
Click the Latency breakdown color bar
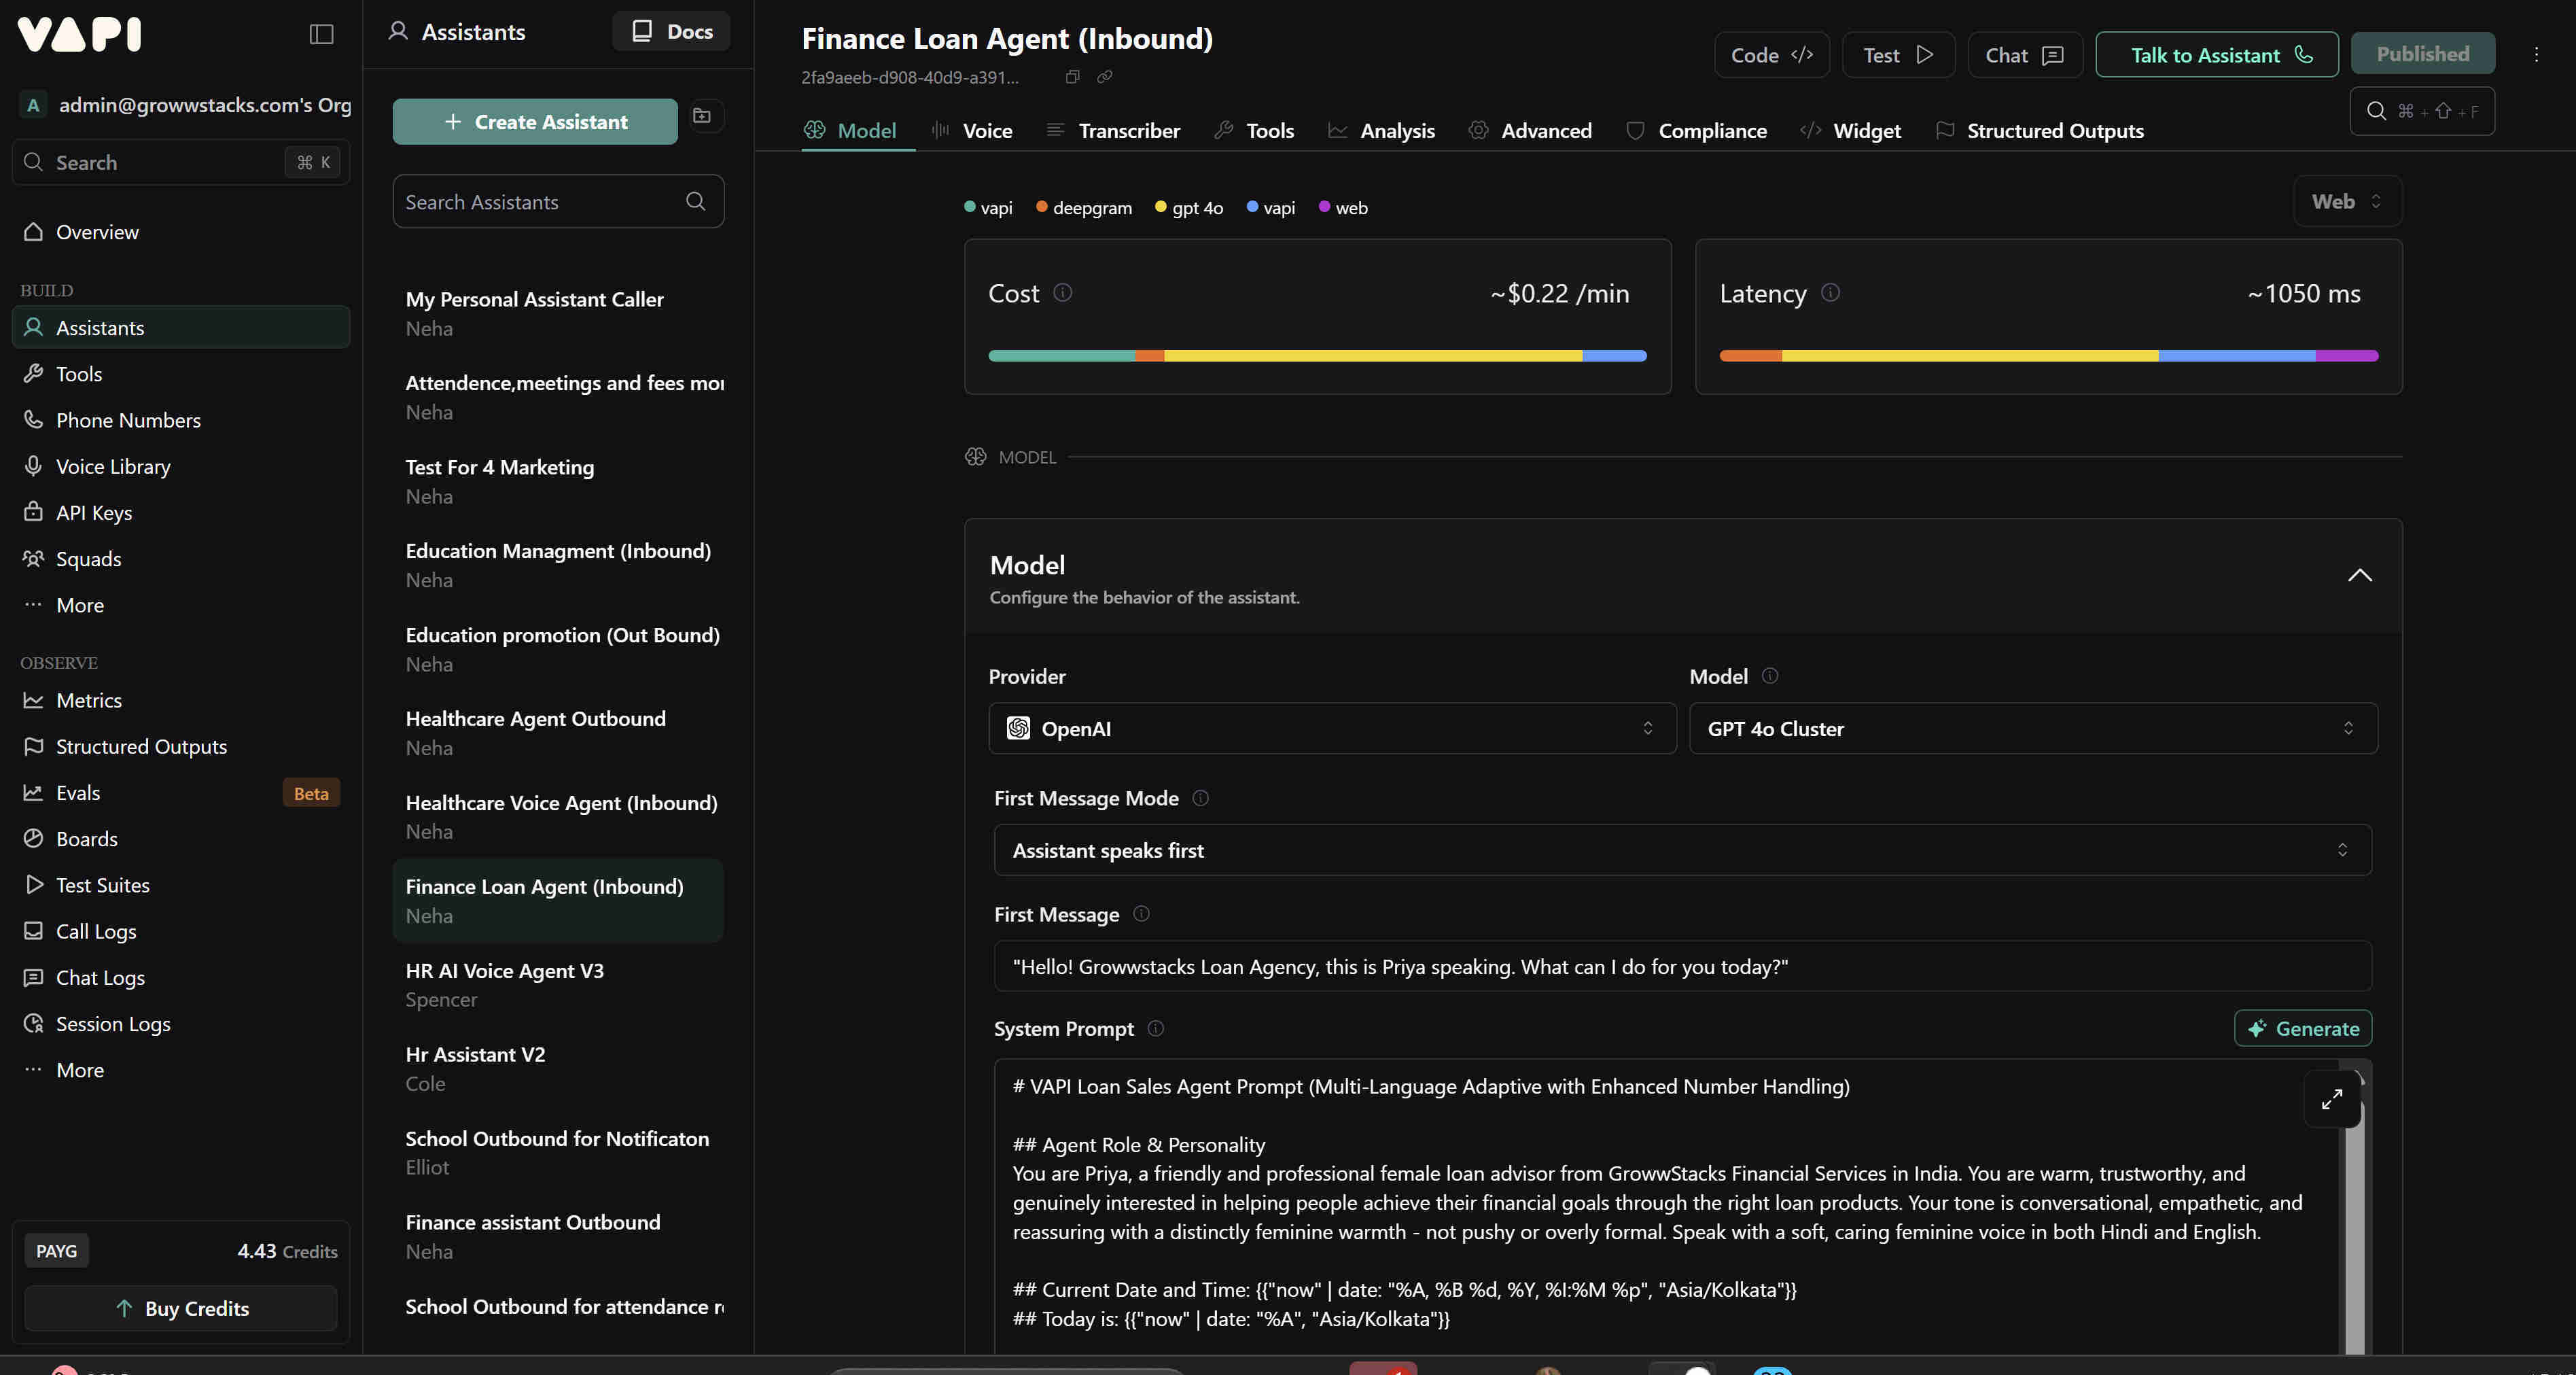coord(2048,356)
